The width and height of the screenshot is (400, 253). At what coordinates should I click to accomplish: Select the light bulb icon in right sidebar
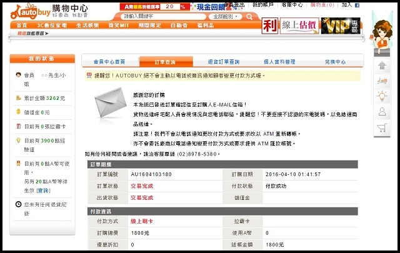382,96
